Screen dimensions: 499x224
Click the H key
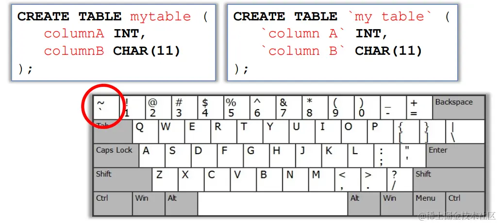click(283, 155)
